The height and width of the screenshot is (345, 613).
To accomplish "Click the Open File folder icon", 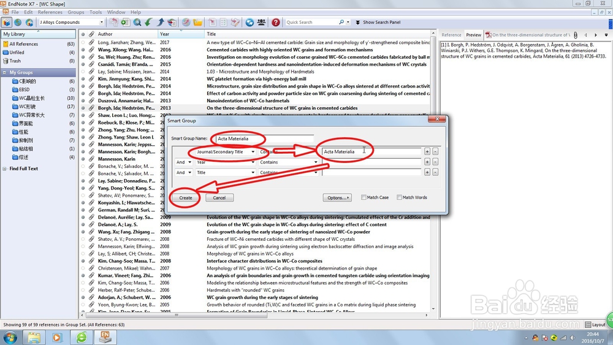I will [198, 22].
